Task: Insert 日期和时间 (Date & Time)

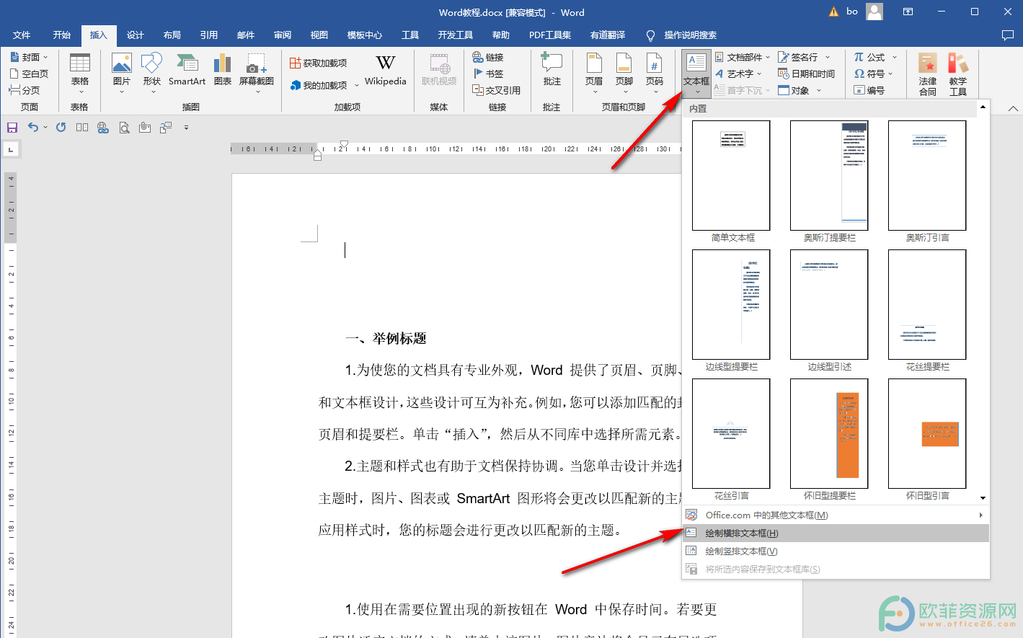Action: 806,74
